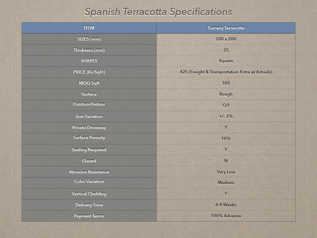The width and height of the screenshot is (317, 238).
Task: Select the Tuscany Terracotta column header
Action: tap(226, 28)
